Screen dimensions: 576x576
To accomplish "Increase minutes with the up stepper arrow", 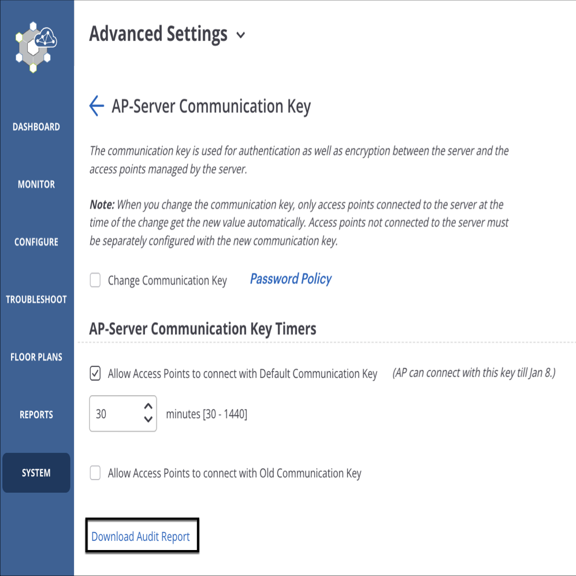I will point(148,406).
